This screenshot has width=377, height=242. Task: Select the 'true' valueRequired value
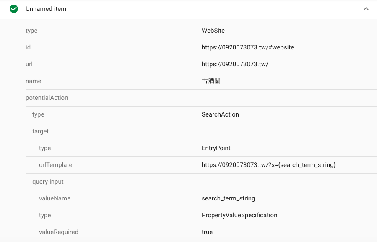[x=207, y=232]
